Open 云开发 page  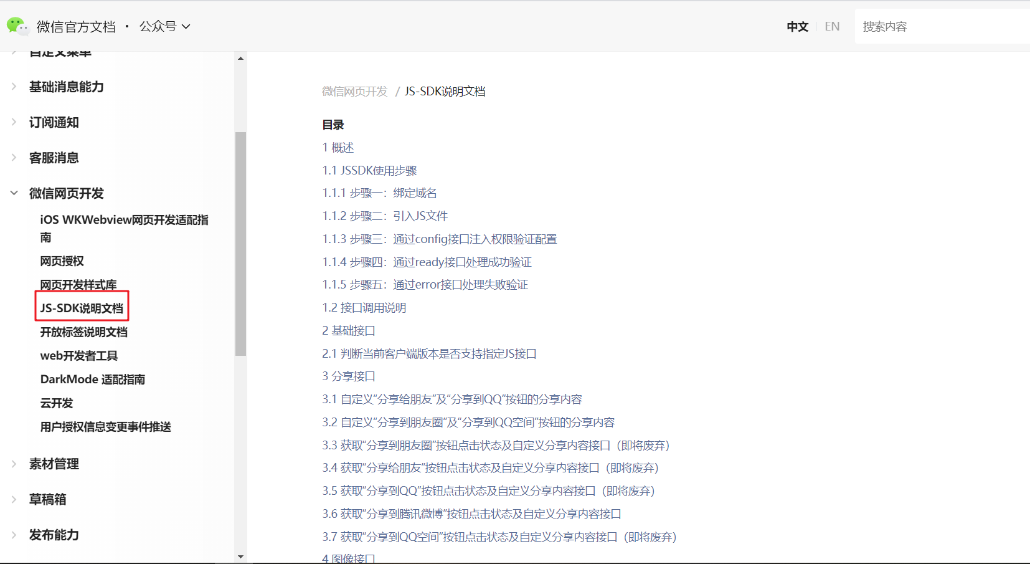pyautogui.click(x=57, y=403)
